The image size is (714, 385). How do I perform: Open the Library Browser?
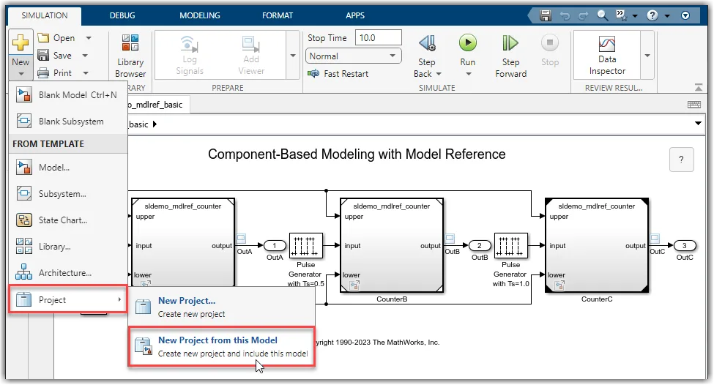130,56
